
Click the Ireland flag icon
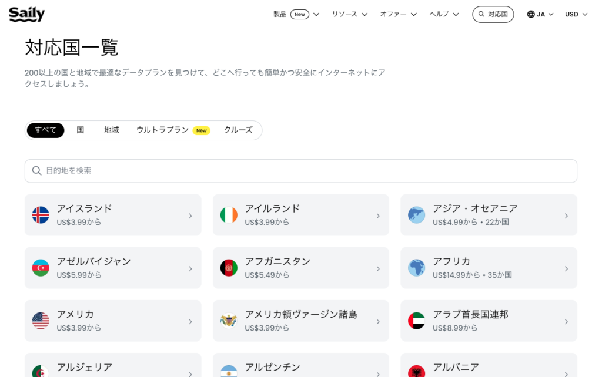pyautogui.click(x=229, y=215)
